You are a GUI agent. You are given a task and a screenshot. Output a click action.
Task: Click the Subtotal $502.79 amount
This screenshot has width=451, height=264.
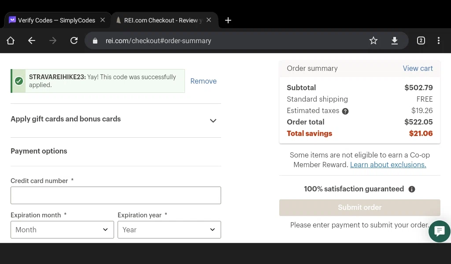[x=418, y=88]
